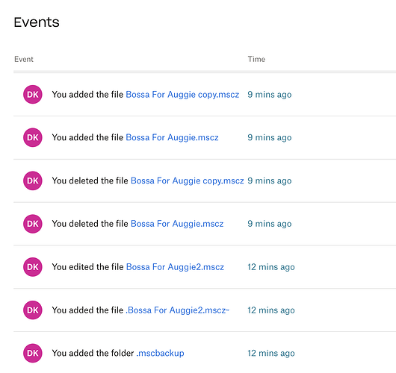Click the Events page heading
Image resolution: width=396 pixels, height=373 pixels.
point(37,22)
